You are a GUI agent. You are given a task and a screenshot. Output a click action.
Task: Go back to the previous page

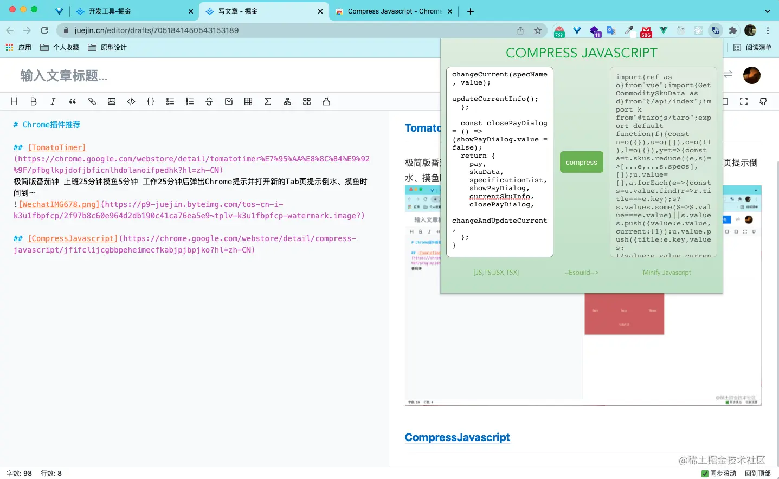click(x=10, y=30)
